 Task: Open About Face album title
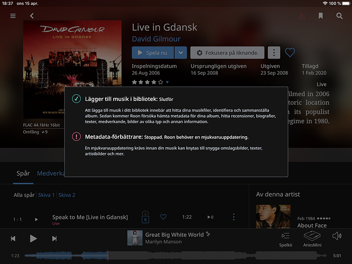[312, 225]
